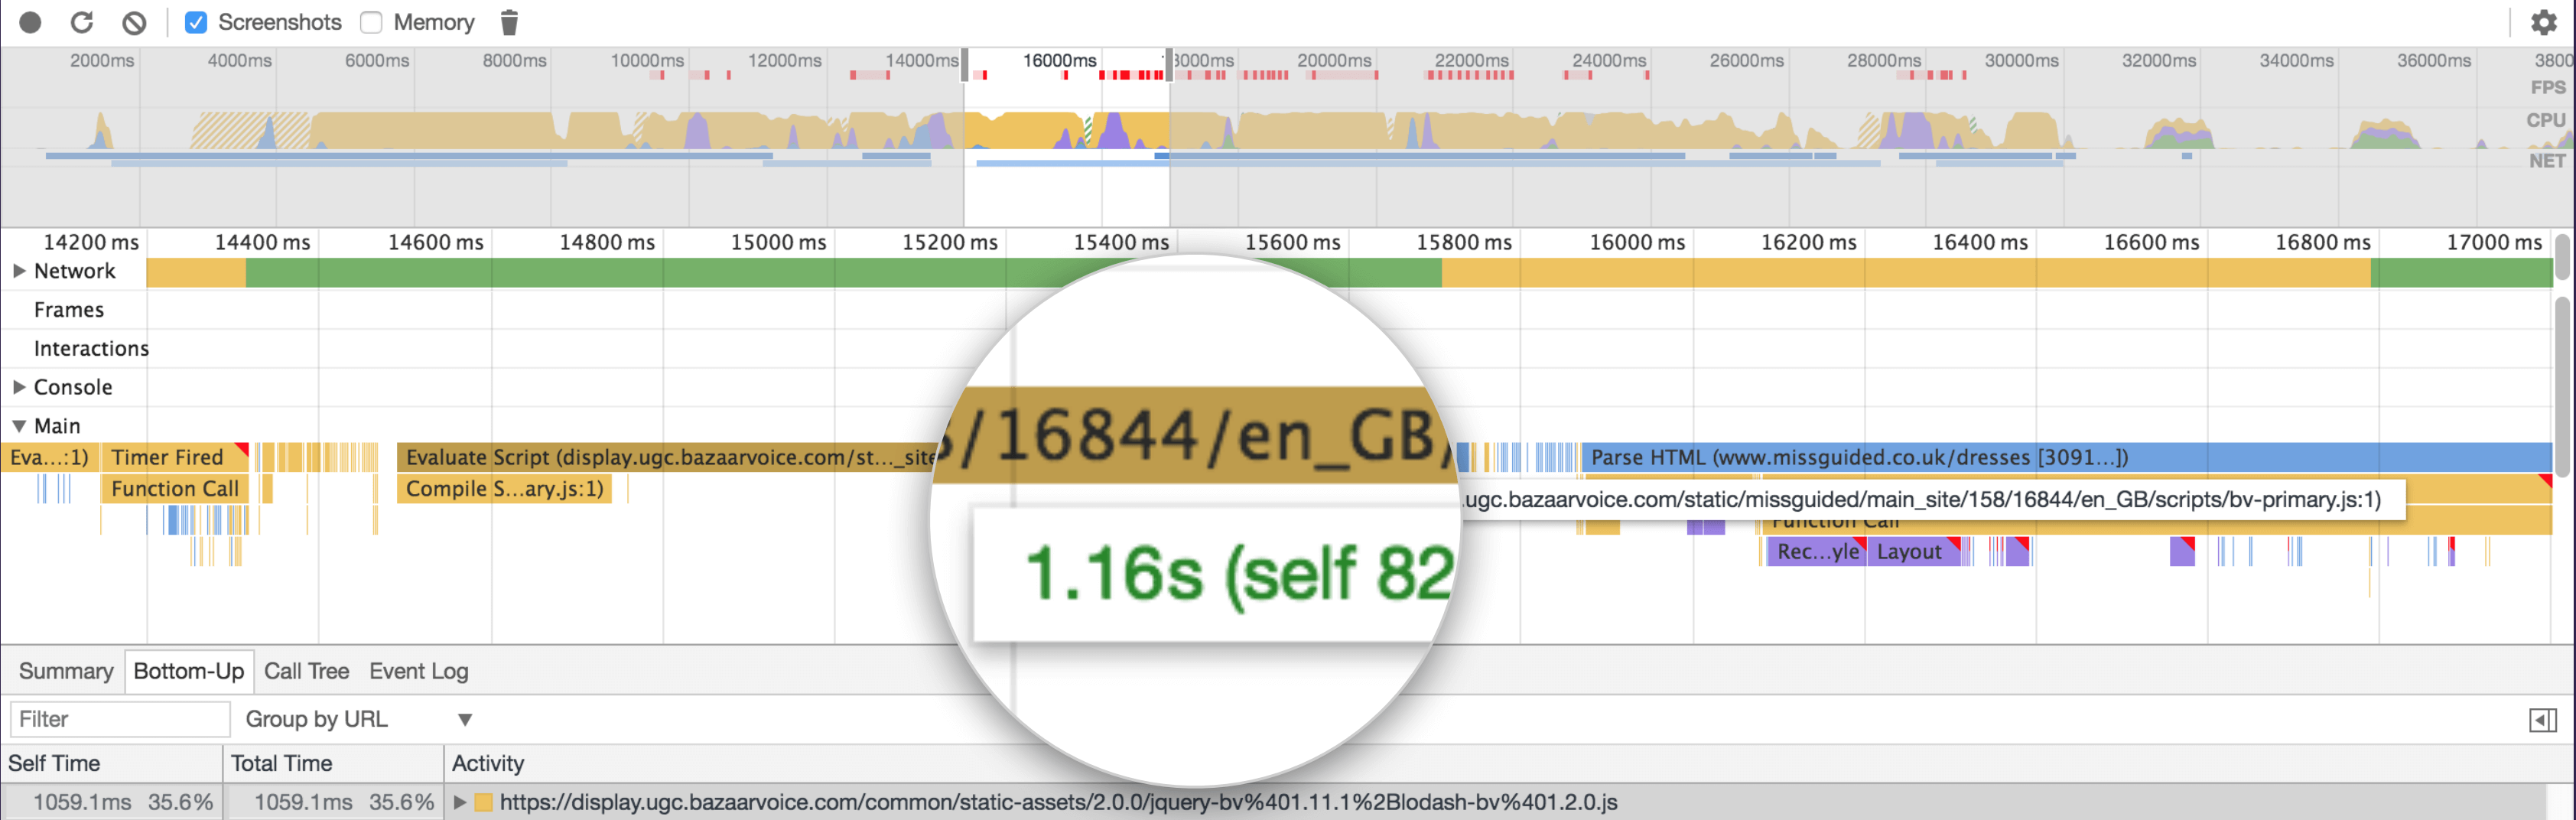The width and height of the screenshot is (2576, 820).
Task: Sort by the Self Time column header
Action: coord(54,763)
